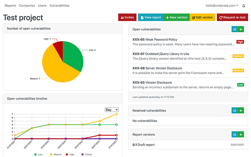Viewport: 251px width, 157px height.
Task: Add a resolved vulnerability with plus icon
Action: point(241,111)
